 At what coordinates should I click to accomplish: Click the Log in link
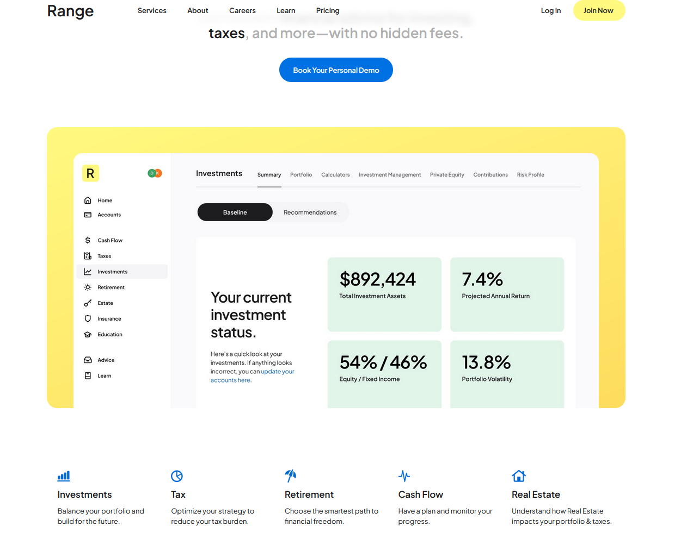tap(550, 10)
